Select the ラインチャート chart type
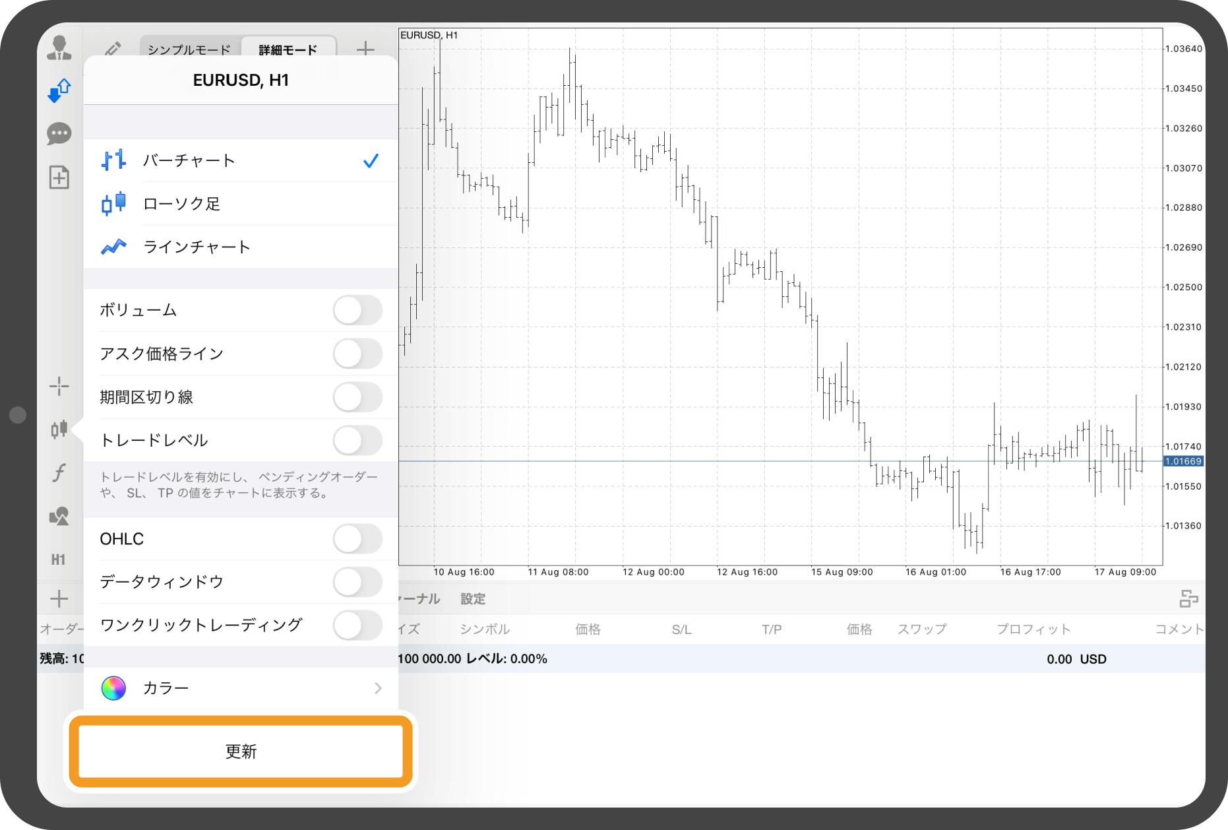Screen dimensions: 1228x830 coord(241,247)
